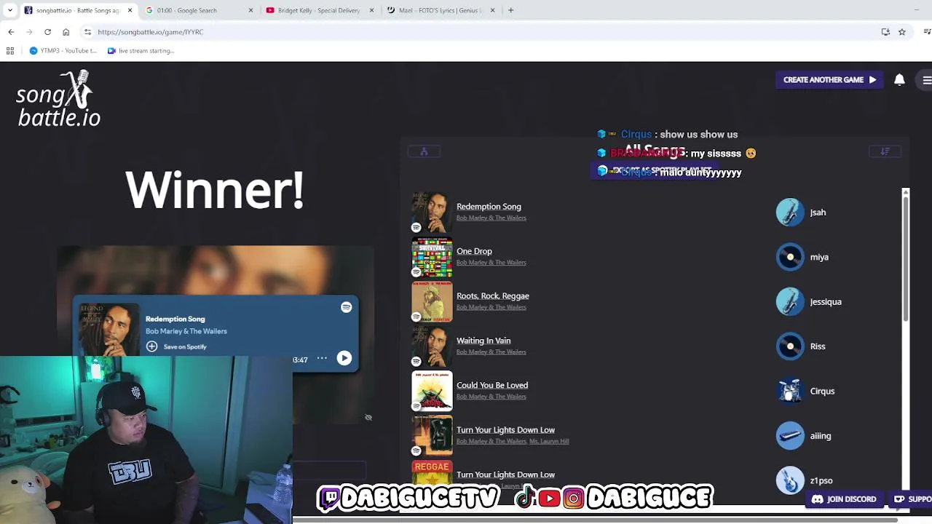Click the Legend album cover beside Redemption Song in the list
Screen dimensions: 932x524
click(432, 212)
